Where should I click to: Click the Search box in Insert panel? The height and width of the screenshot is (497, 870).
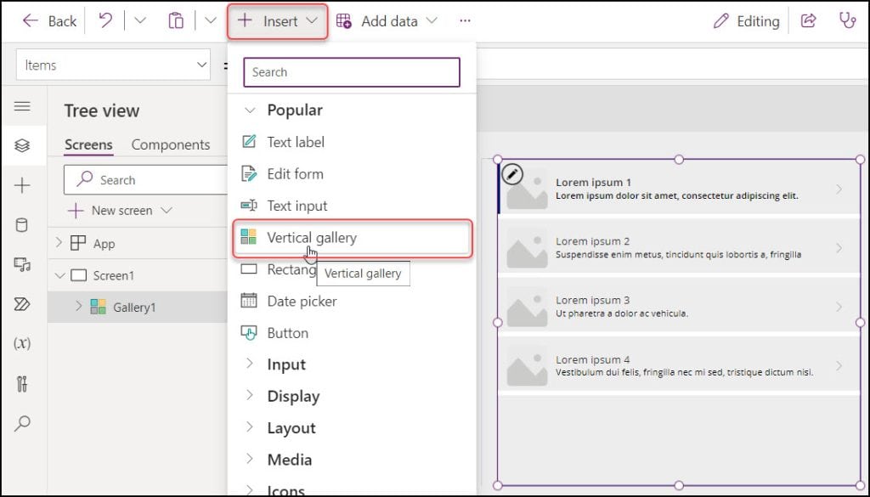coord(352,72)
